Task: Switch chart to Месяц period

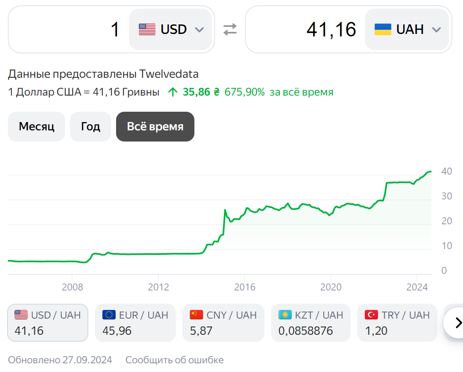Action: [x=36, y=127]
